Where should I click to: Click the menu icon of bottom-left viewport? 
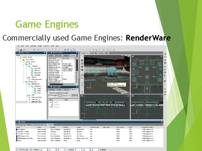pos(82,96)
